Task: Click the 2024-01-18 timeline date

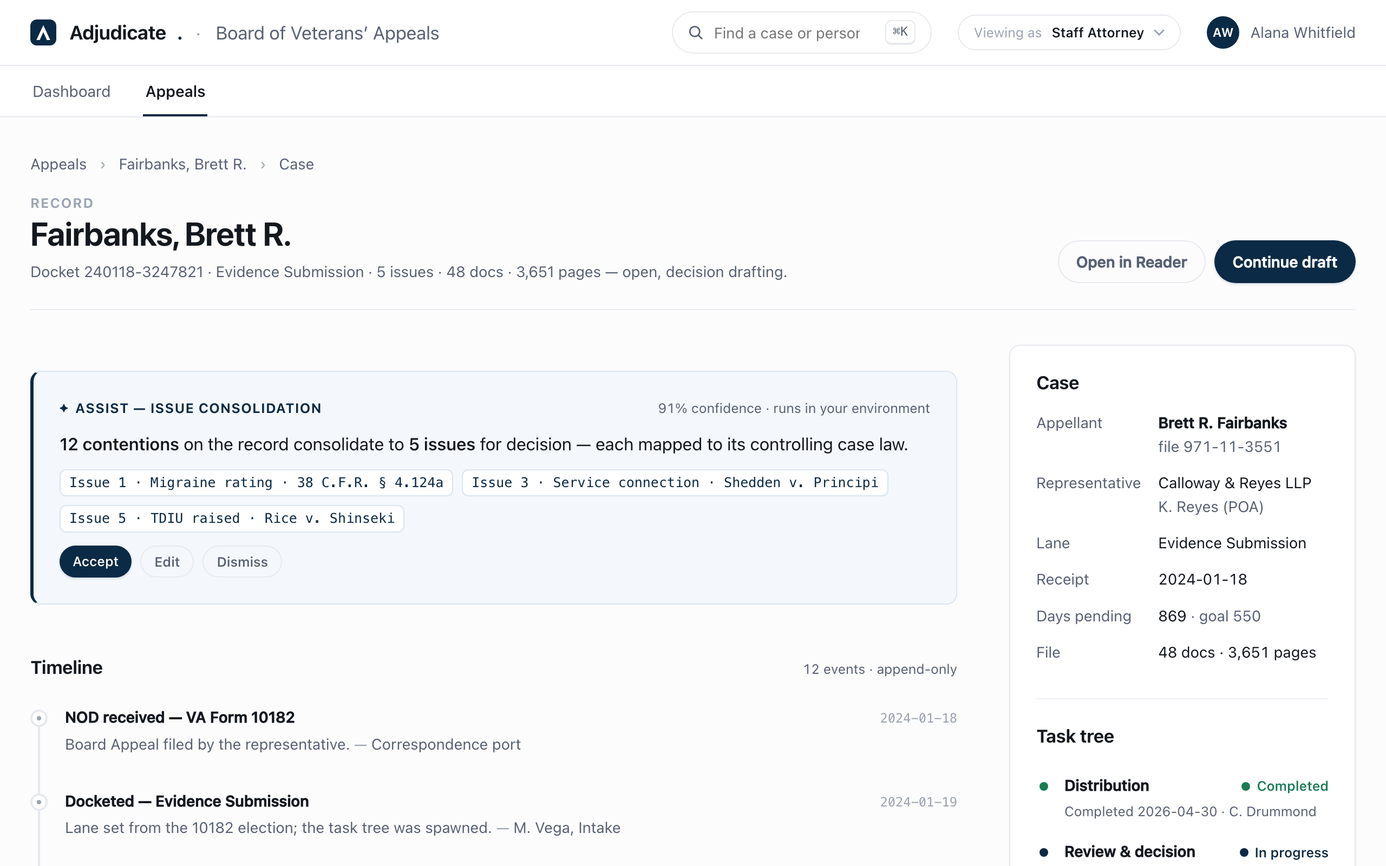Action: pos(918,718)
